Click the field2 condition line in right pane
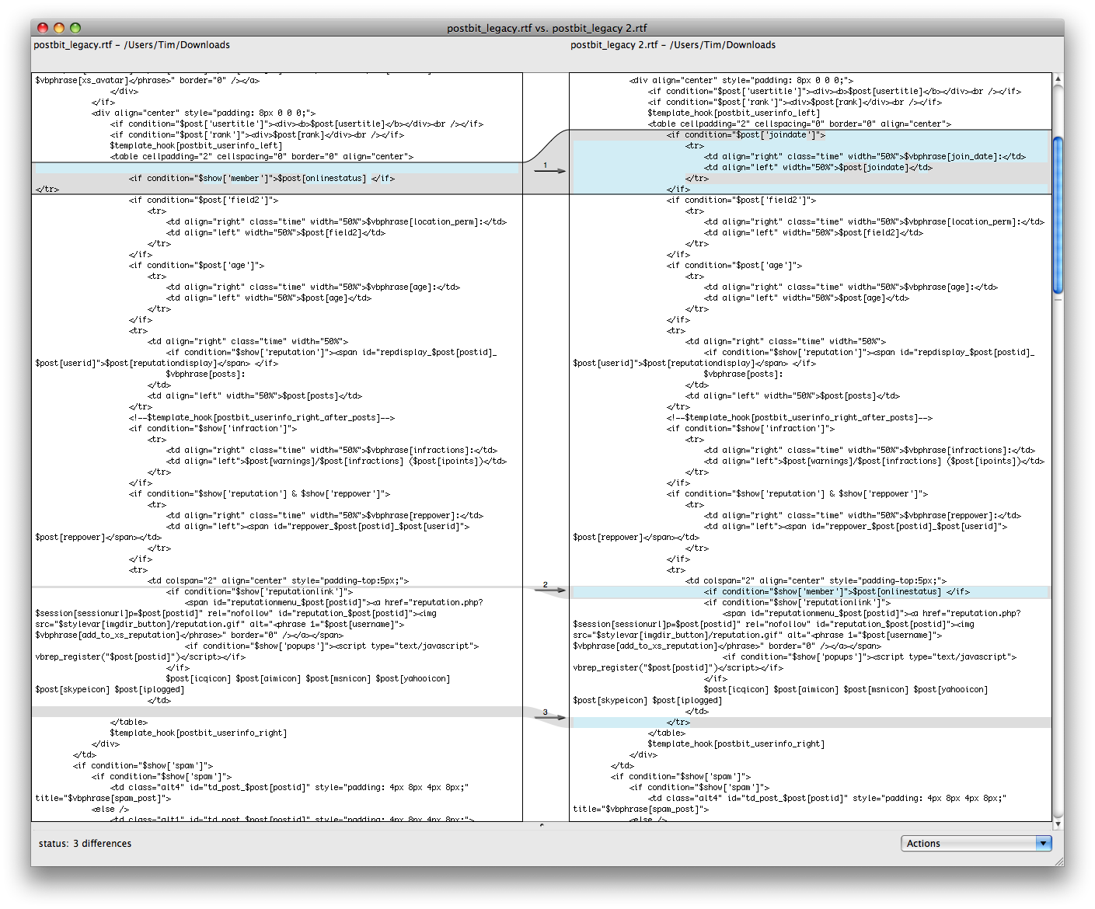1095x909 pixels. click(741, 200)
